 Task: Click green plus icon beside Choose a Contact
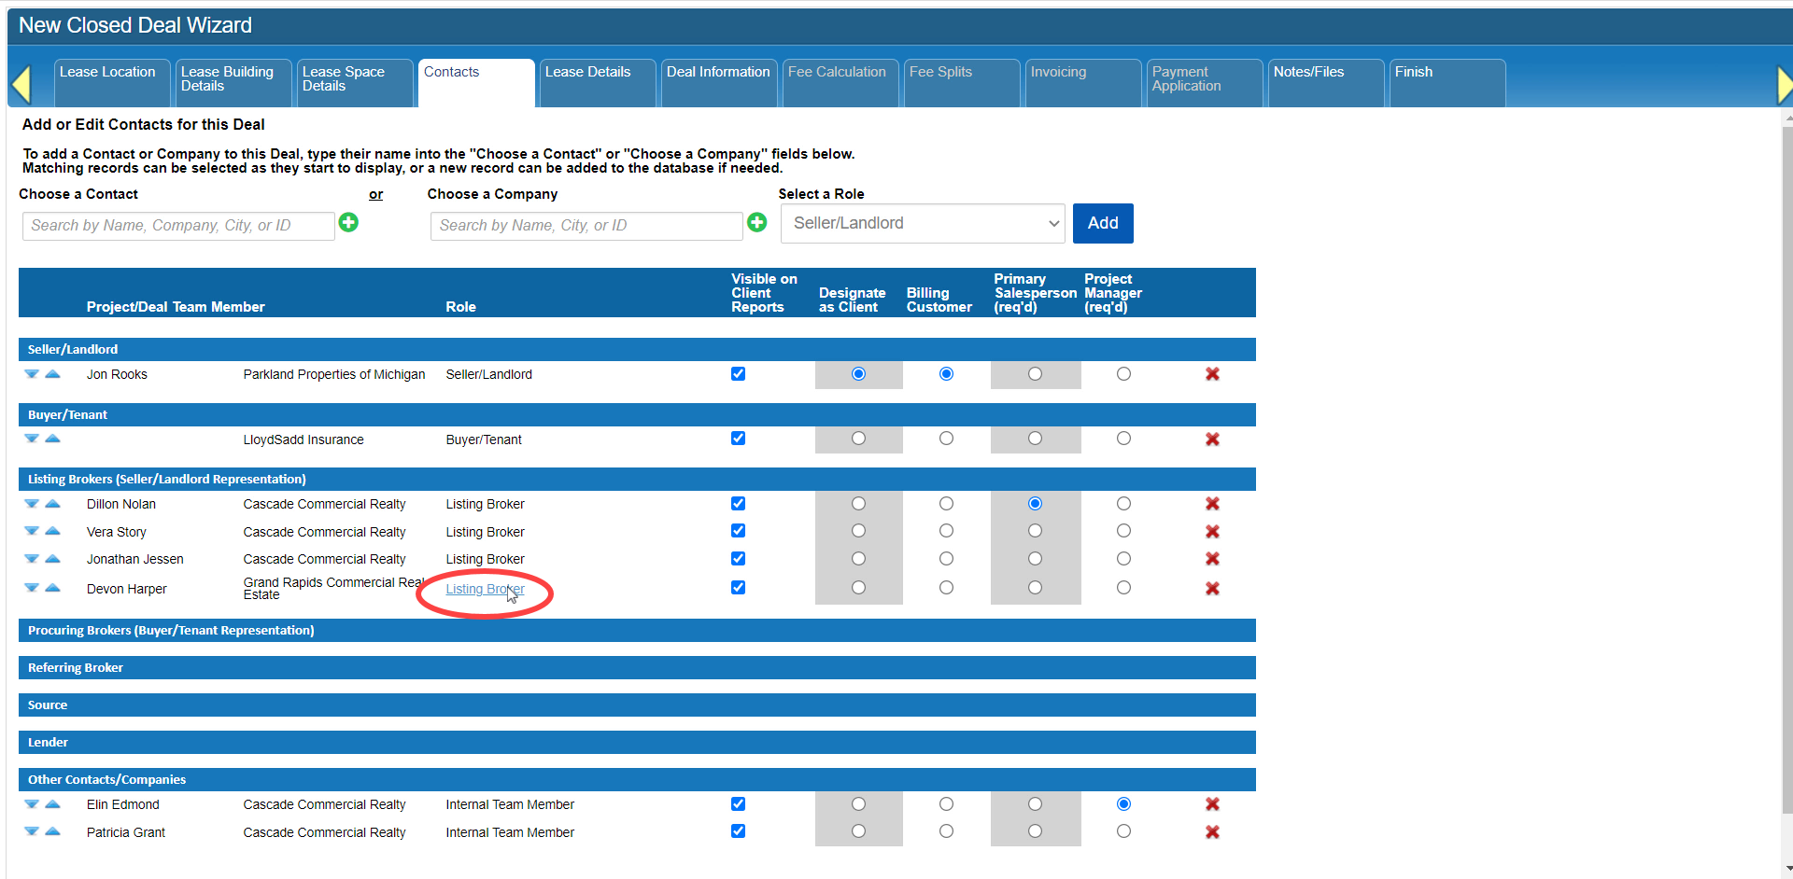pos(348,222)
